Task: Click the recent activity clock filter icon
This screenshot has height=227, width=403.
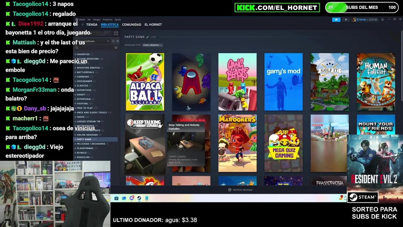Action: (x=113, y=41)
